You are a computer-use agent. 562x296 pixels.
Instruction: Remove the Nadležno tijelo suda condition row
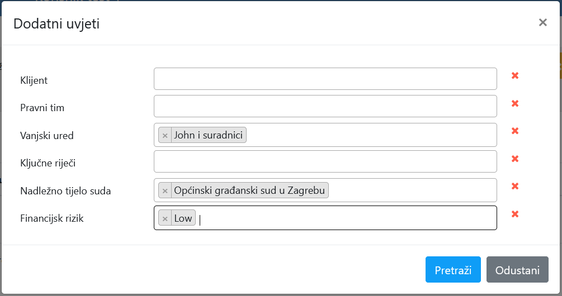pos(515,186)
